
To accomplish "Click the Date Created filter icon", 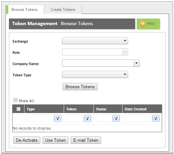I will 156,118.
